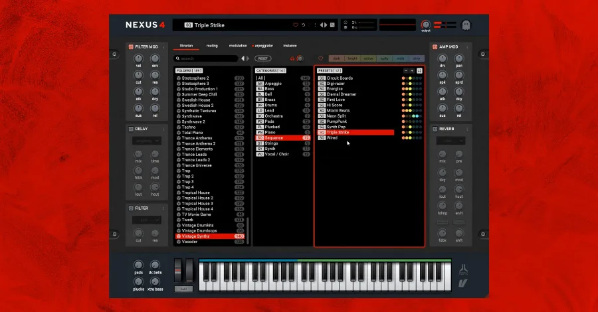The height and width of the screenshot is (312, 598).
Task: Toggle the hold button below the wheels
Action: tap(184, 289)
